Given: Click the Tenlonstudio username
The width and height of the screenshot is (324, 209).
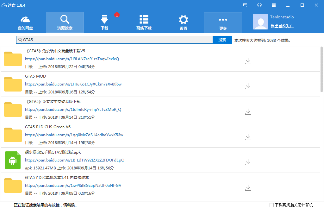Looking at the screenshot, I should tap(282, 17).
